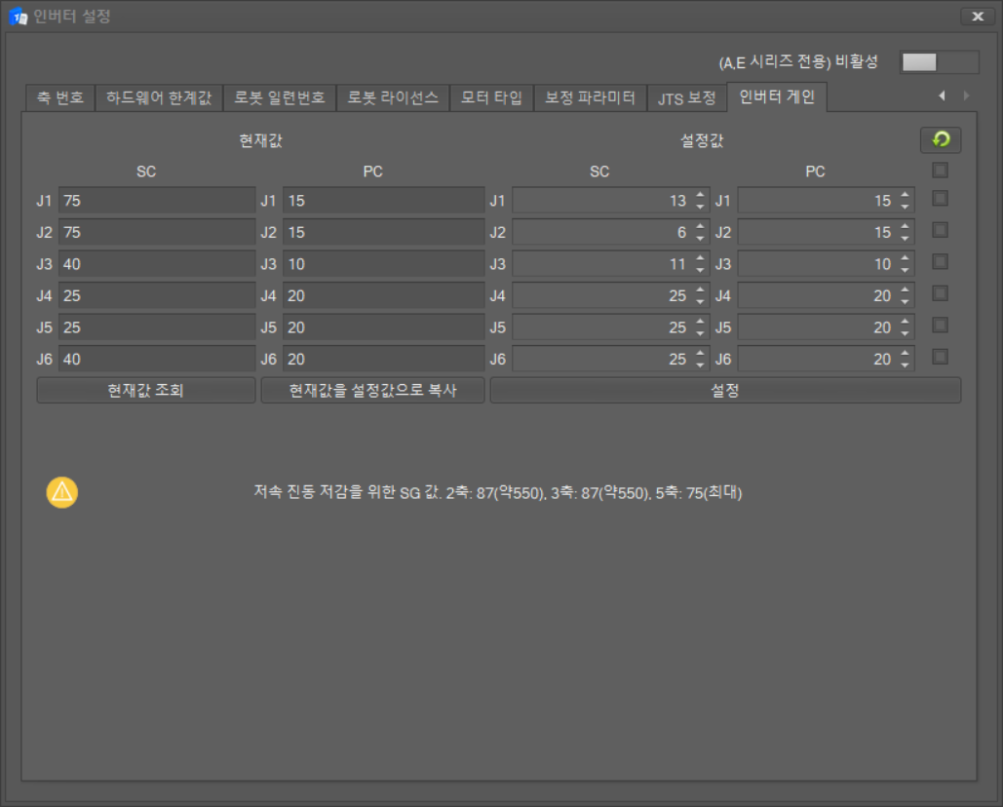1003x807 pixels.
Task: Click the J2 SC setting input field
Action: point(600,233)
